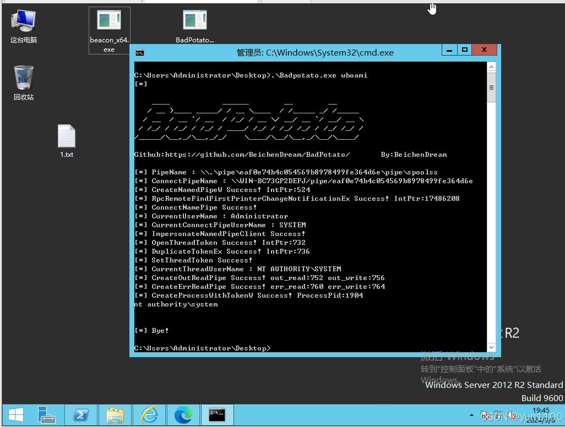Close the cmd.exe window

pyautogui.click(x=484, y=50)
